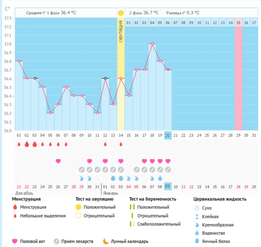Viewport: 261px width, 247px height.
Task: Click the gray medication icon on cycle day 13
Action: tap(113, 170)
